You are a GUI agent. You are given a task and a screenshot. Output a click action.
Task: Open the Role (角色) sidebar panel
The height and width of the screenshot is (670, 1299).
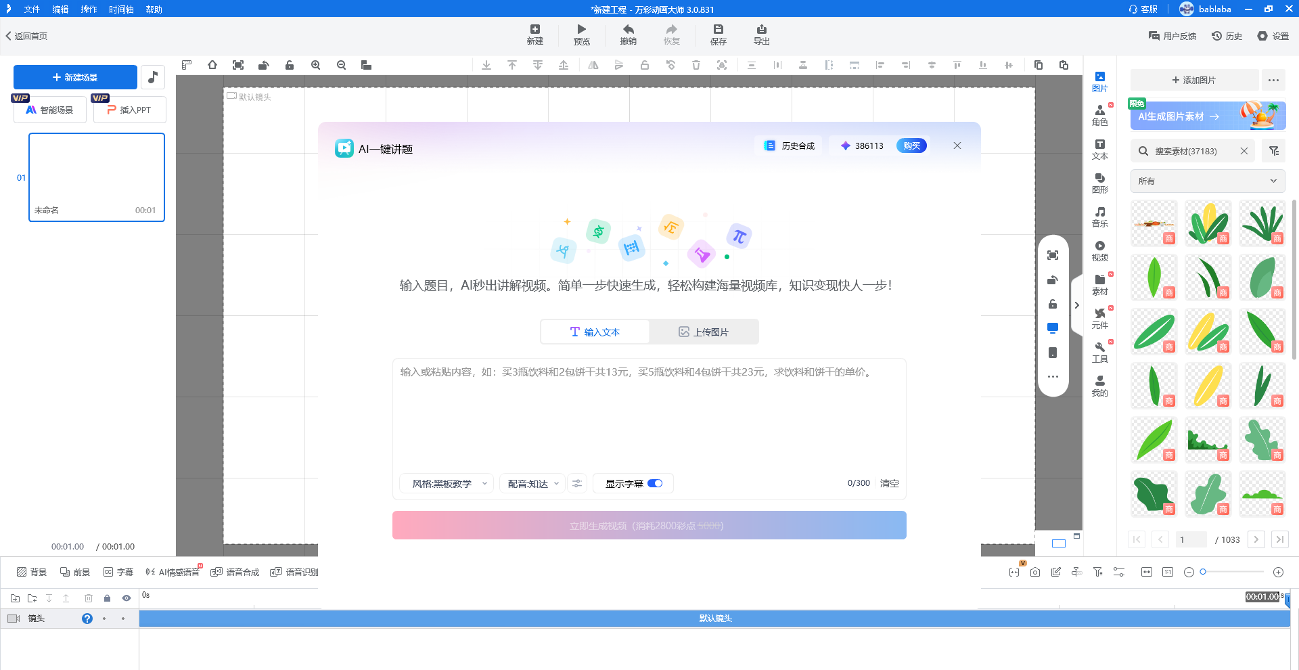point(1099,115)
